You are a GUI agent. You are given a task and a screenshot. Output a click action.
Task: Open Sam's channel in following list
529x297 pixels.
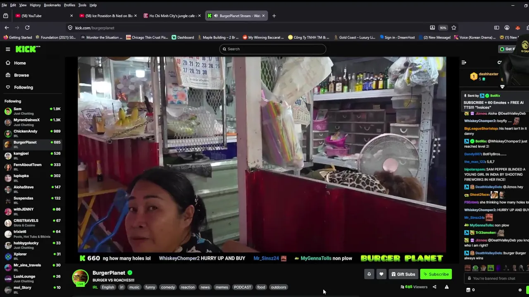(32, 111)
